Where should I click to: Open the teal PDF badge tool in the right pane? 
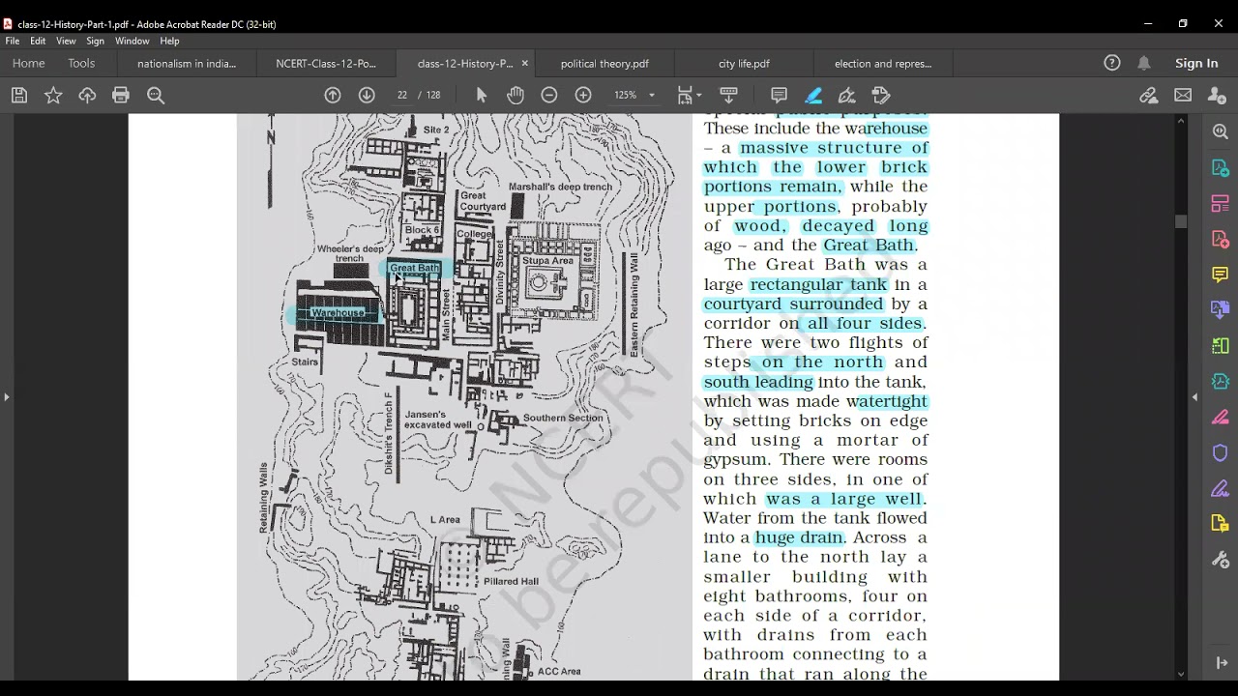click(x=1221, y=381)
